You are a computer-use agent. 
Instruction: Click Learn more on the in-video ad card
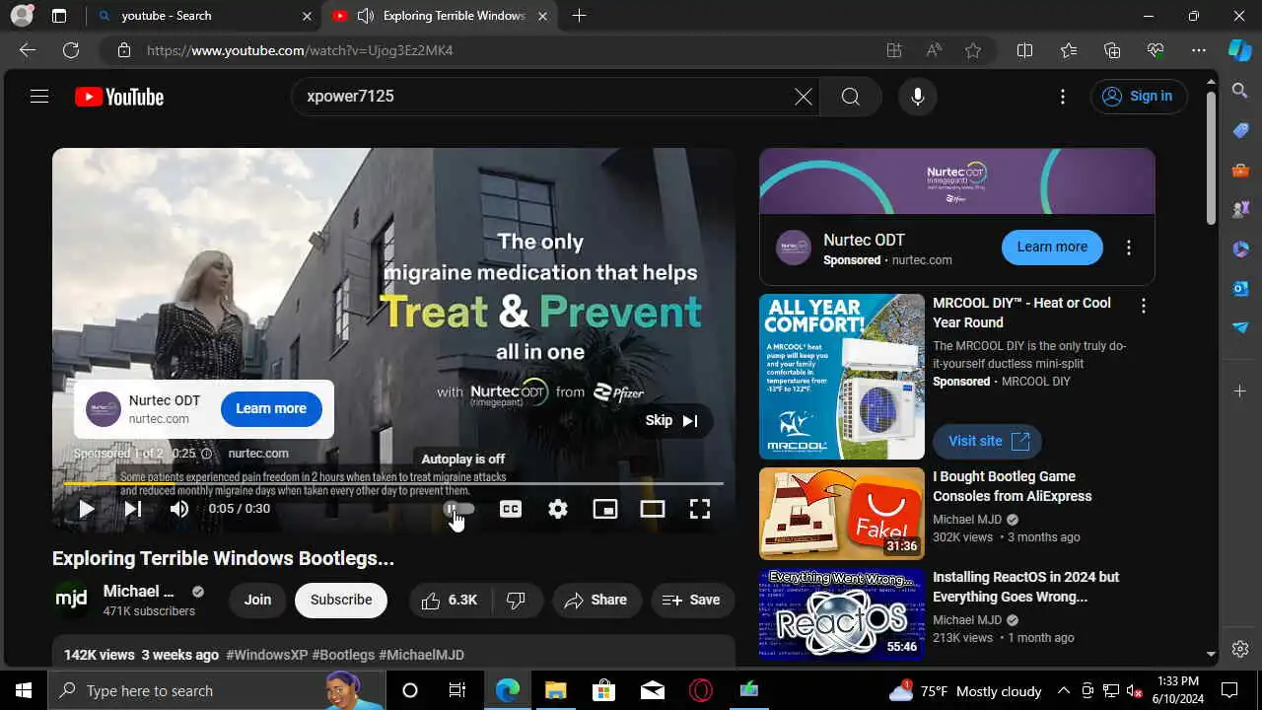[x=271, y=408]
